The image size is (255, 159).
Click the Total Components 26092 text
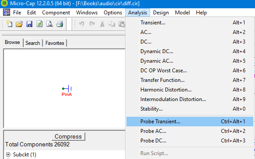38,144
